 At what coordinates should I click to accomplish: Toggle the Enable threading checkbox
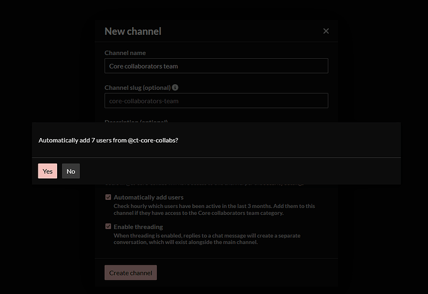[x=109, y=227]
